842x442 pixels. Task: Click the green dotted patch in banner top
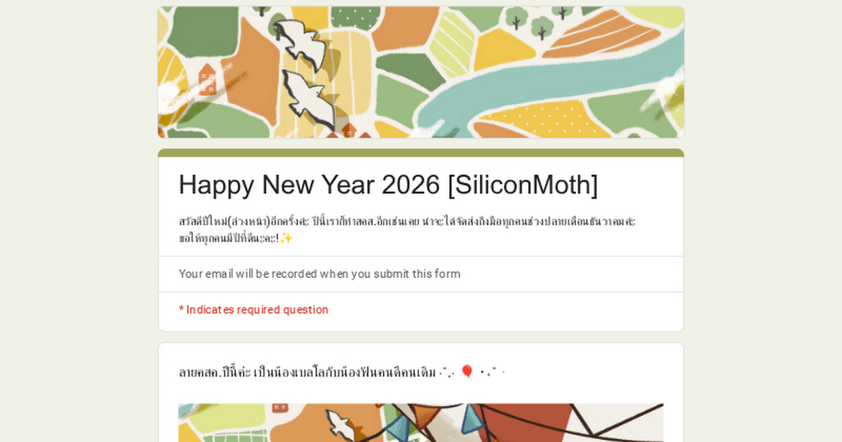(353, 17)
